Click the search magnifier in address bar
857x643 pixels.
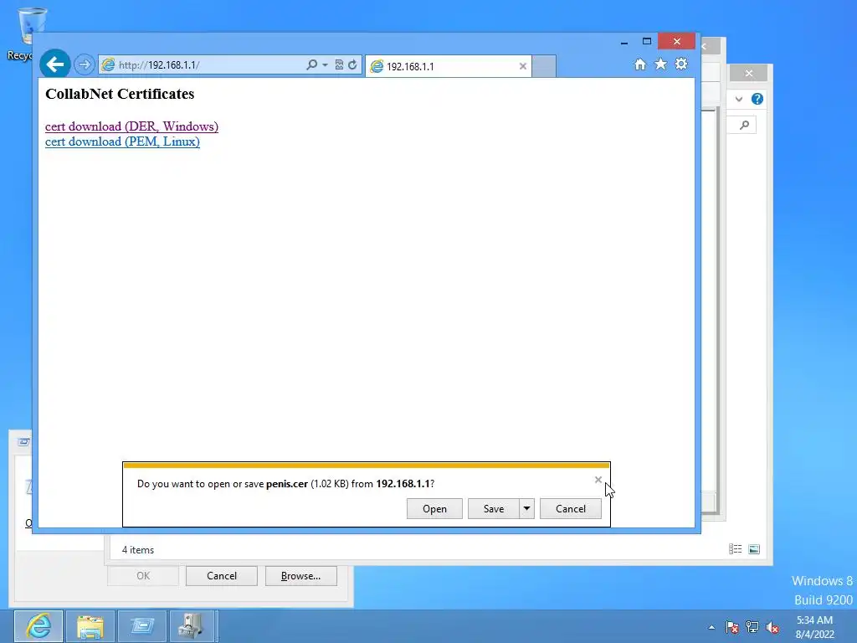(311, 64)
